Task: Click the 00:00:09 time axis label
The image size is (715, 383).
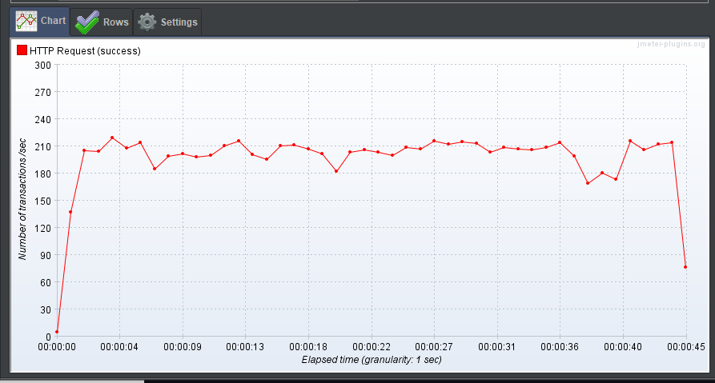Action: pyautogui.click(x=183, y=347)
